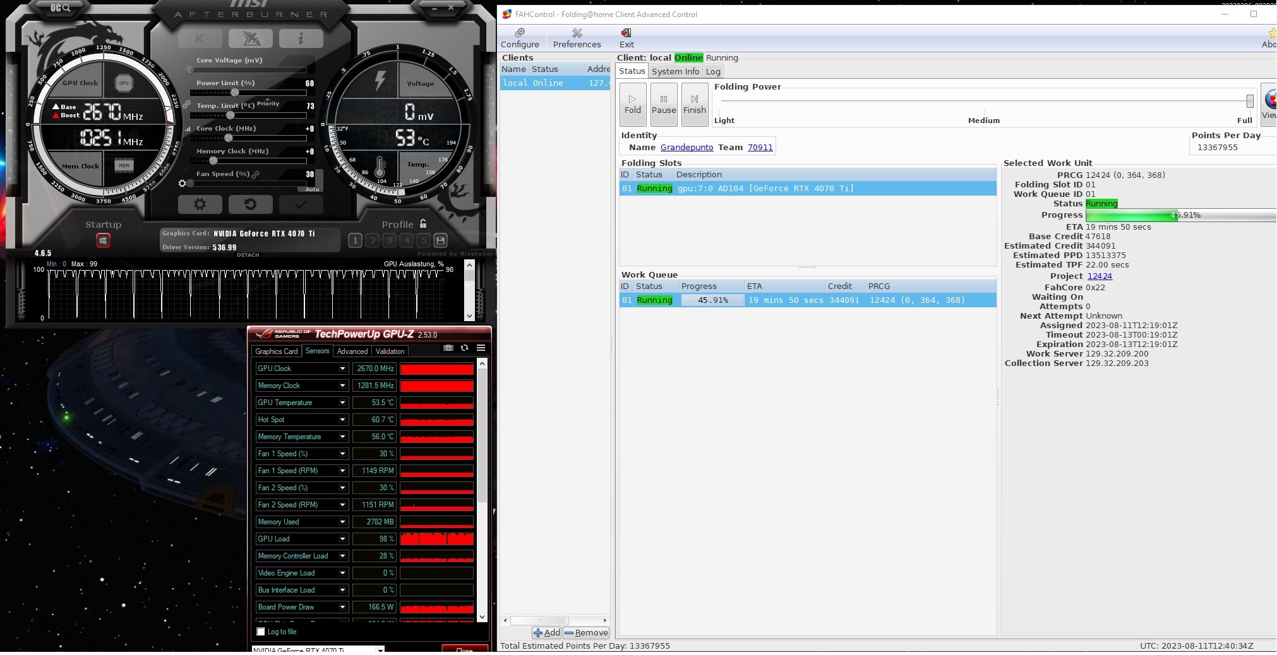Save the current Afterburner profile

(441, 240)
